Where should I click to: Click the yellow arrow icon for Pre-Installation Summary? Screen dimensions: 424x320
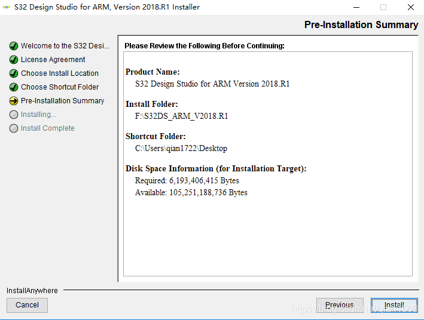point(14,101)
